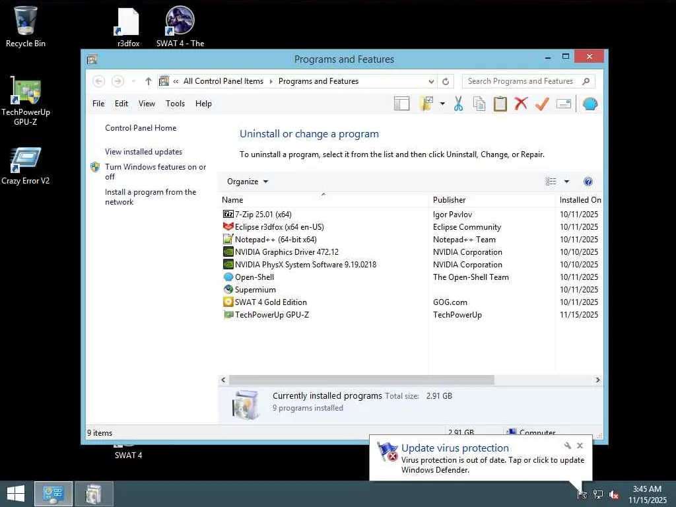Click the horizontal scrollbar thumb
The image size is (676, 507).
point(361,380)
